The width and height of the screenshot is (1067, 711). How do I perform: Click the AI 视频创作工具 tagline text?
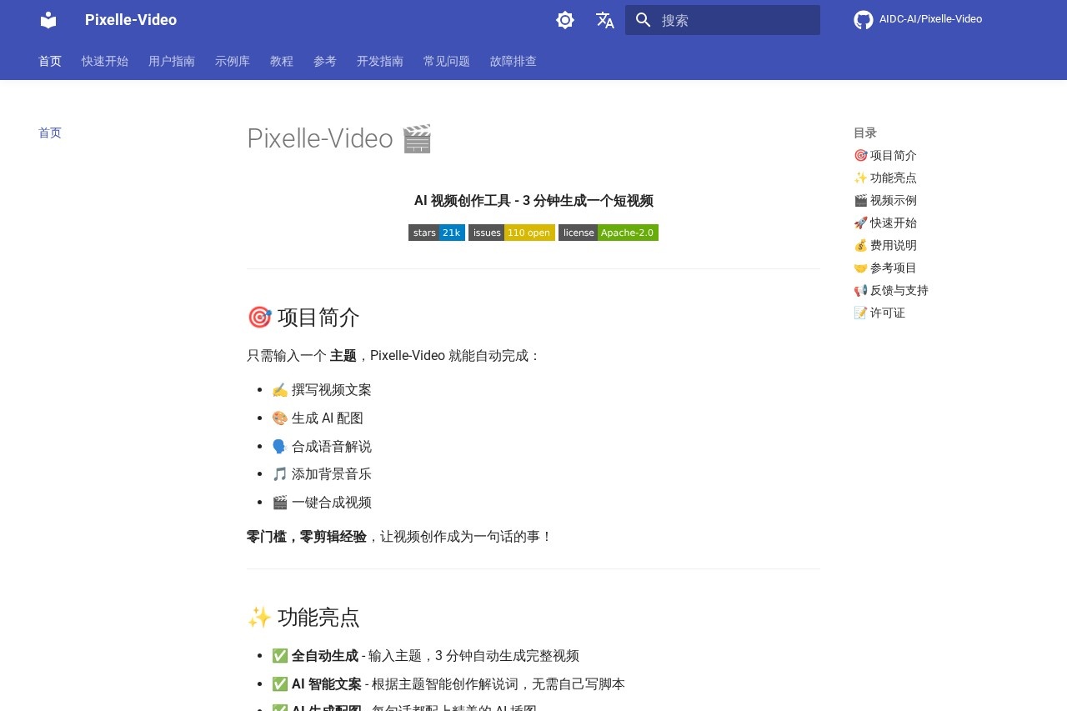click(533, 200)
